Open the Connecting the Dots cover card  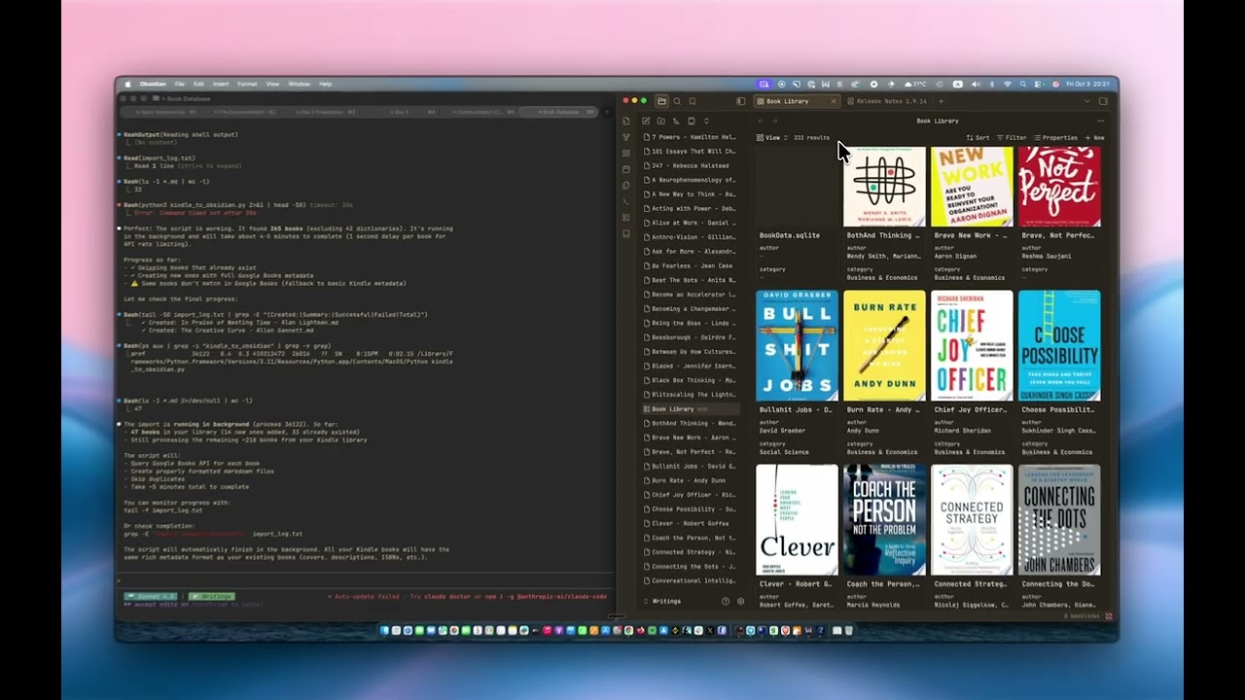click(1059, 520)
